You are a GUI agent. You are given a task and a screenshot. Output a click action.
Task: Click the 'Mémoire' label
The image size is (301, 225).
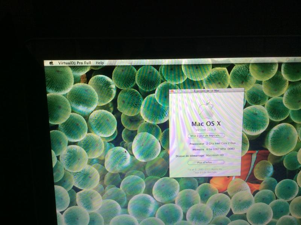point(198,149)
